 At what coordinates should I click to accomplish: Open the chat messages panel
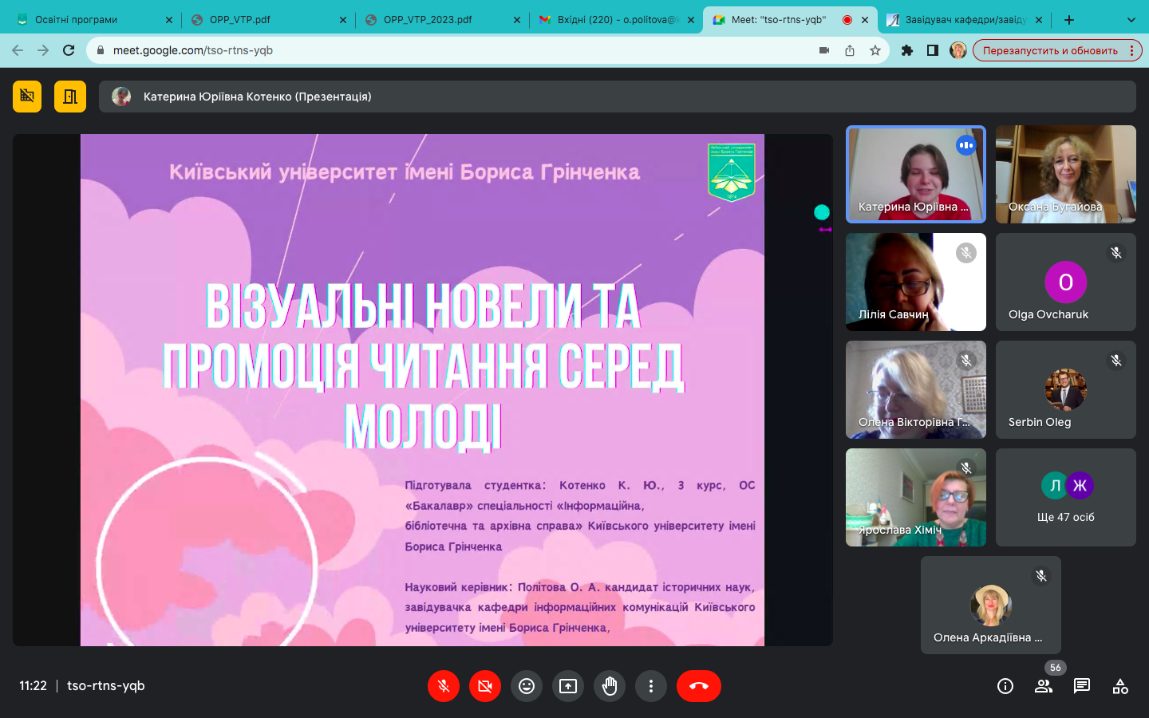coord(1082,686)
